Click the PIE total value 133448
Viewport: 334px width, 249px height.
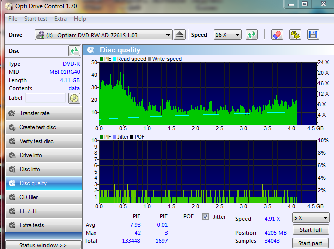coord(131,241)
